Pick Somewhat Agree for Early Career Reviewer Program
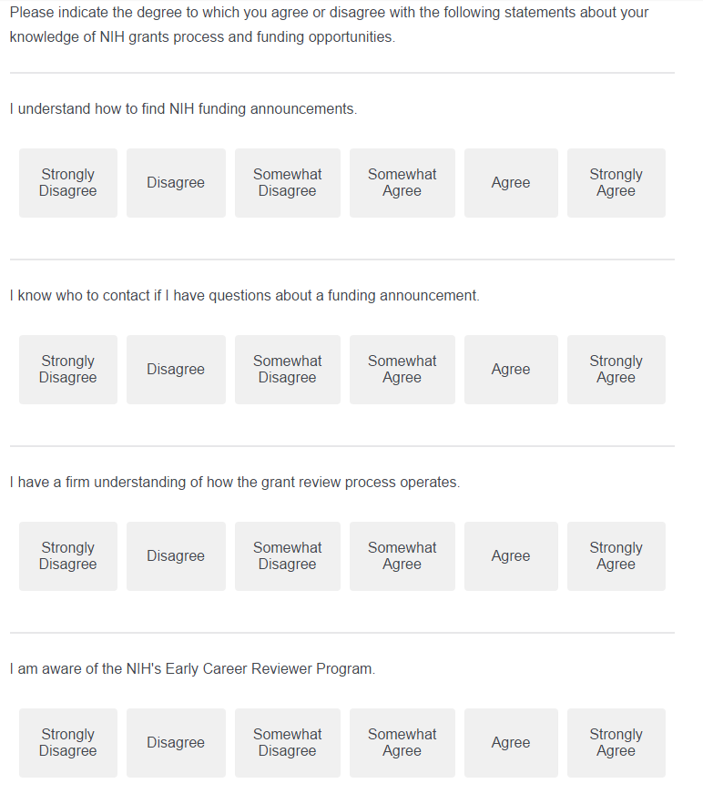The image size is (703, 804). [402, 743]
